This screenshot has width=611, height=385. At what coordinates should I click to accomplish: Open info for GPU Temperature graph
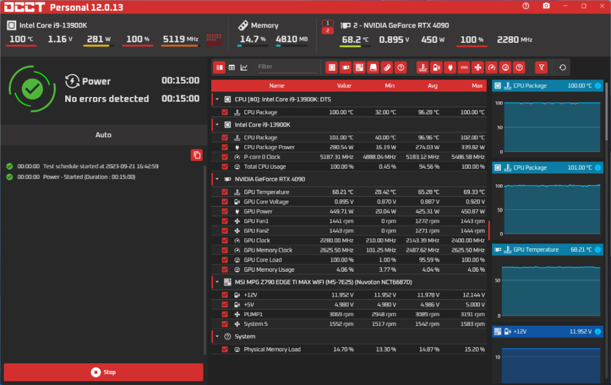pos(598,249)
